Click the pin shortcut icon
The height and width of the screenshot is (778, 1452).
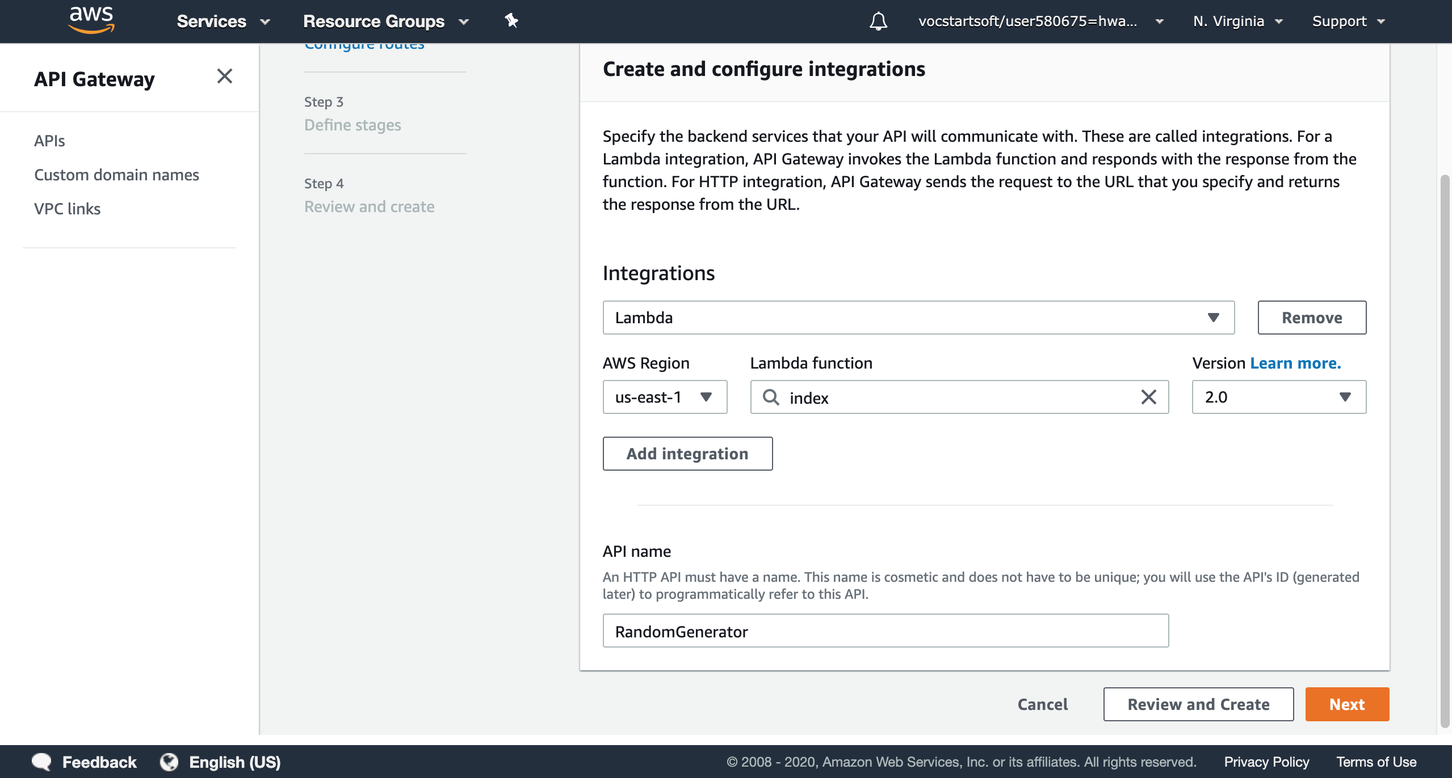511,21
